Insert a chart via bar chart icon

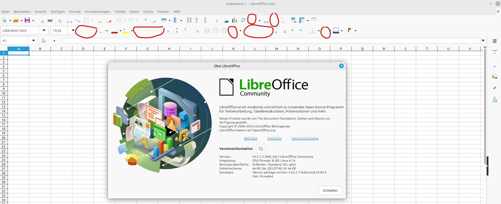point(235,20)
